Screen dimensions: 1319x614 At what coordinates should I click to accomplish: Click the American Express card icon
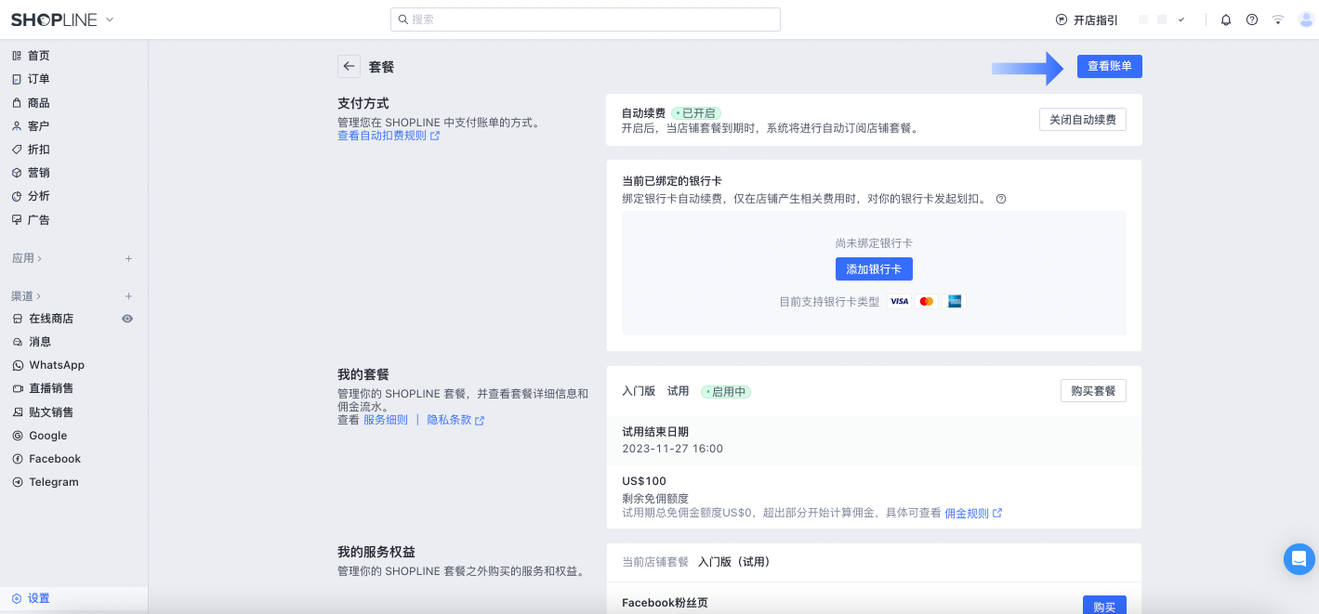point(955,301)
